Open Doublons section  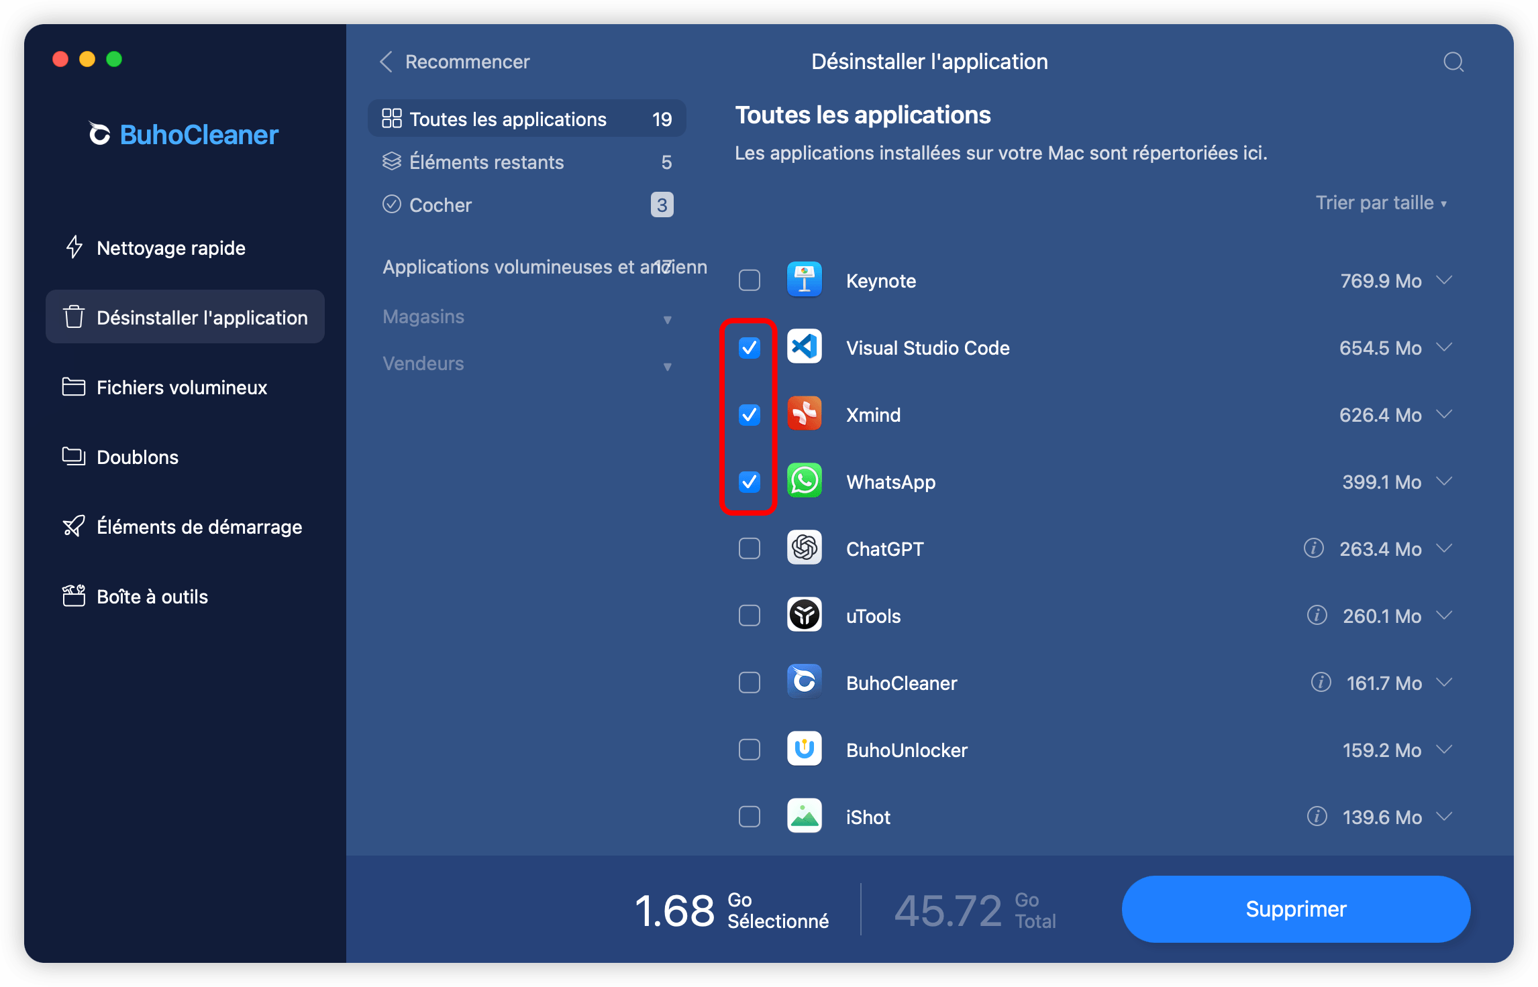(x=185, y=457)
